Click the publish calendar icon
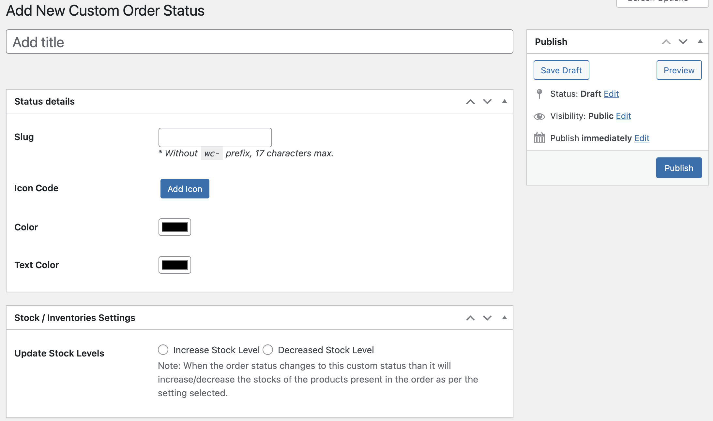Image resolution: width=713 pixels, height=421 pixels. click(x=539, y=138)
